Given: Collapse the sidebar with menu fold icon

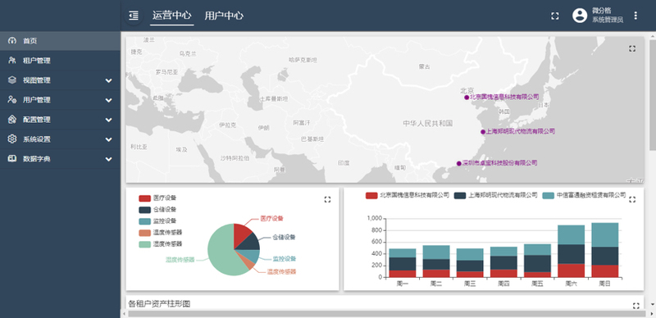Looking at the screenshot, I should [134, 16].
